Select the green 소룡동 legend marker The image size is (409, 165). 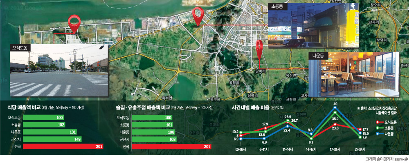[x=377, y=128]
